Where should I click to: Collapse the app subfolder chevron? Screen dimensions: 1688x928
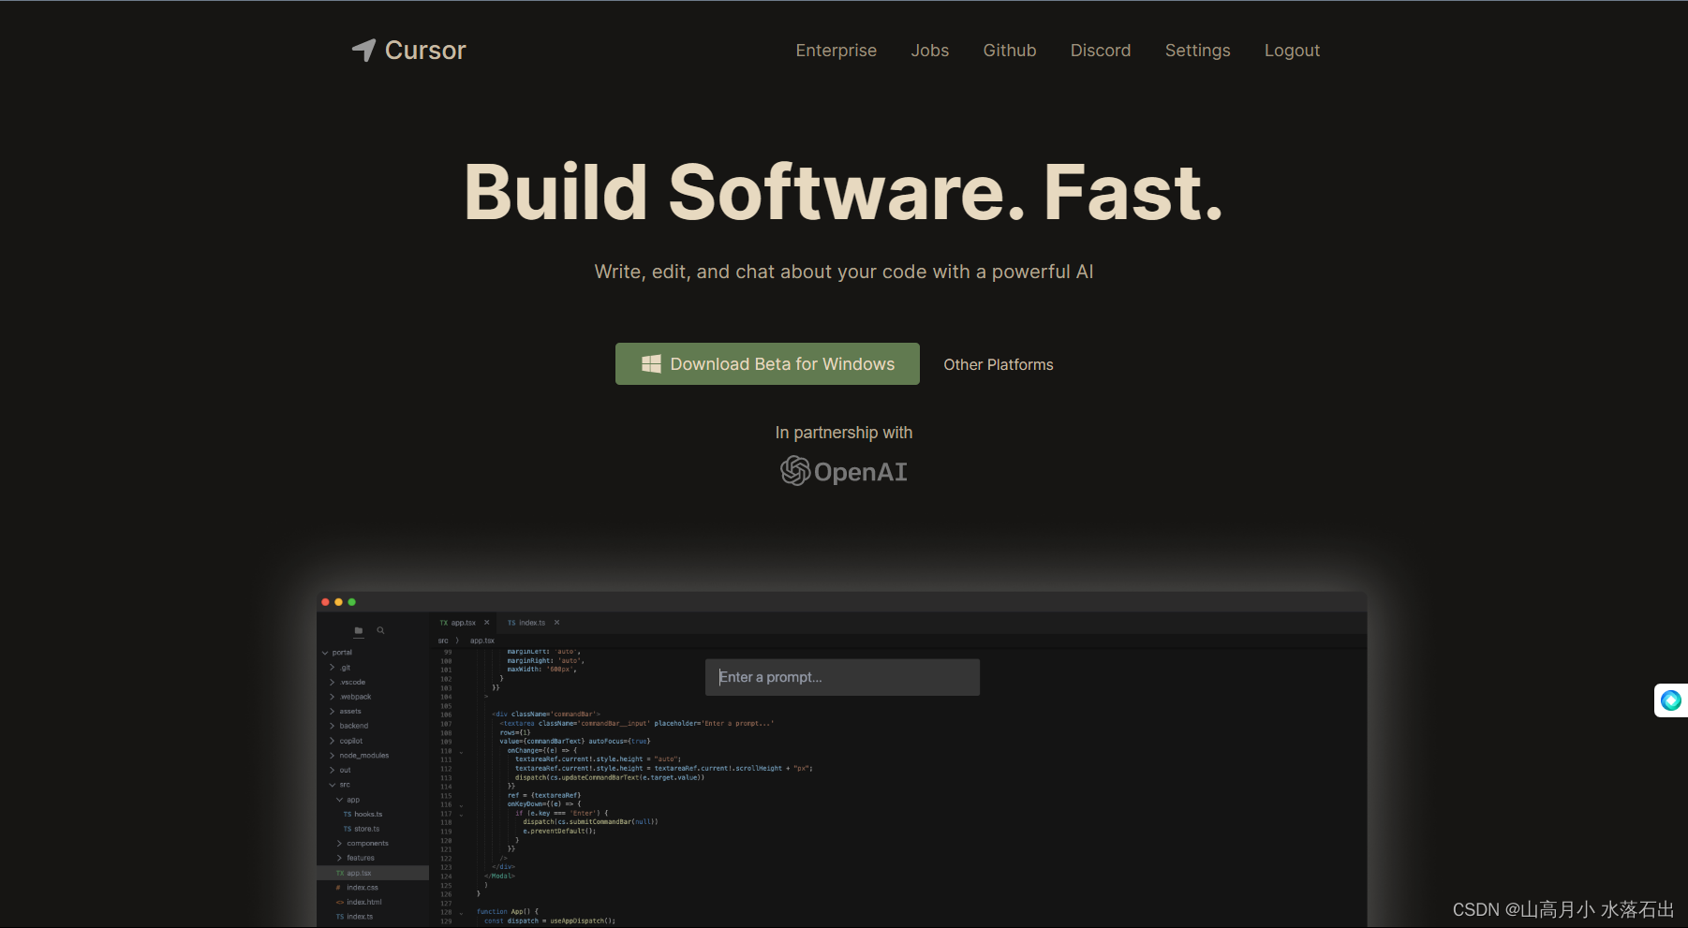click(x=339, y=800)
